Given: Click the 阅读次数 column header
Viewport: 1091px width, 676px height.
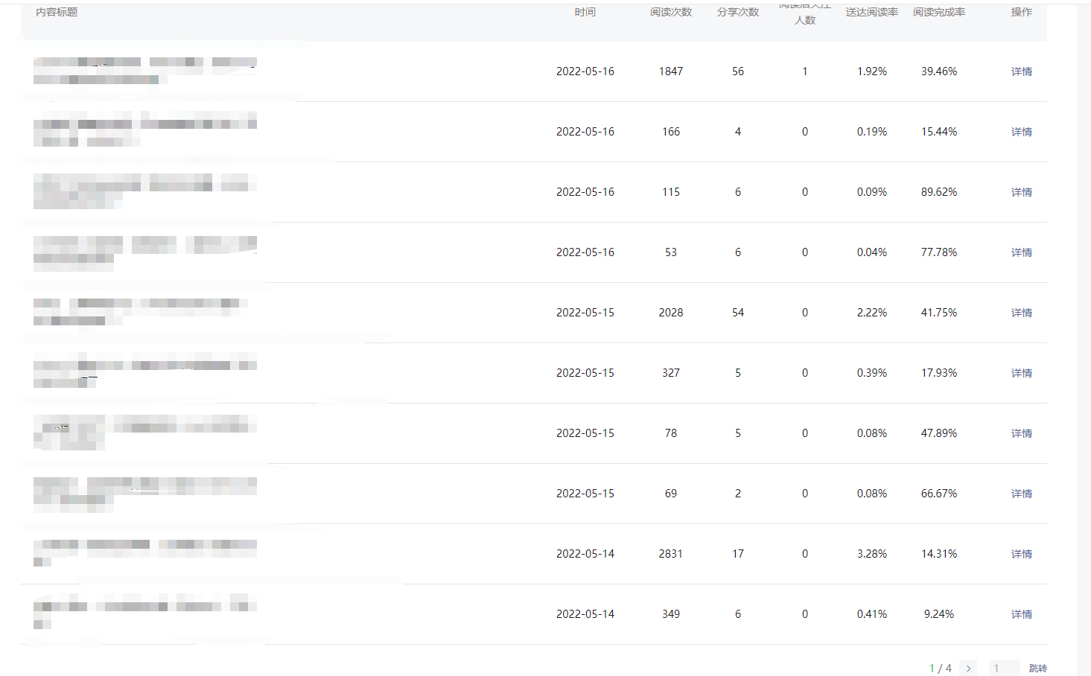Looking at the screenshot, I should coord(671,12).
